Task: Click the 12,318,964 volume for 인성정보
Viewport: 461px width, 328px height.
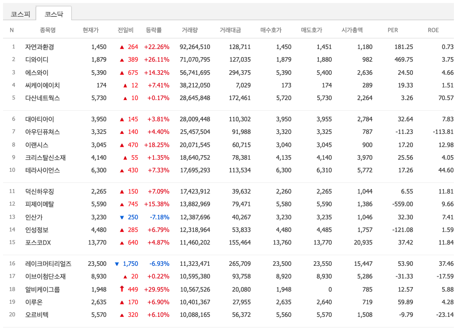Action: click(195, 229)
